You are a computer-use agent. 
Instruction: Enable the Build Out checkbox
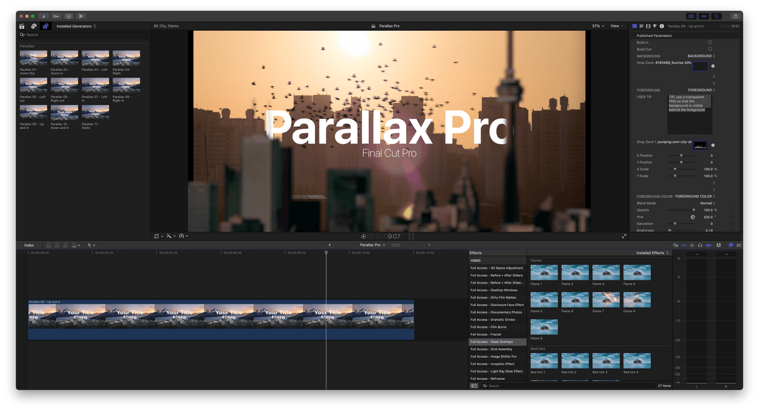(710, 49)
